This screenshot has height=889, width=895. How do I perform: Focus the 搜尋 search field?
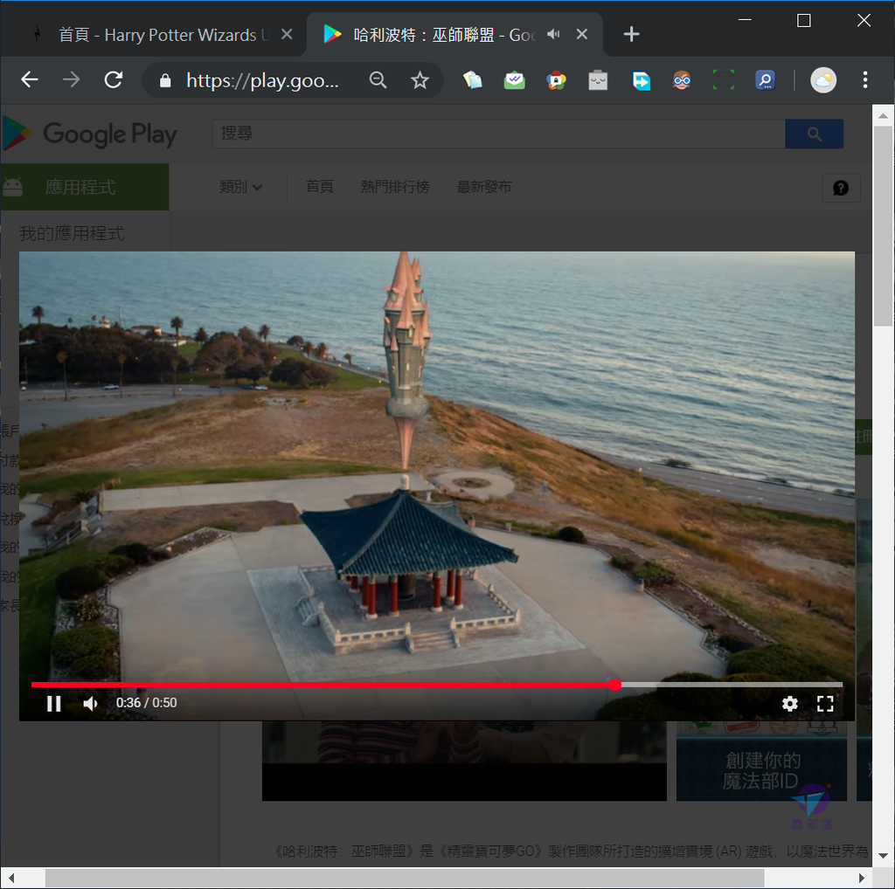coord(499,134)
